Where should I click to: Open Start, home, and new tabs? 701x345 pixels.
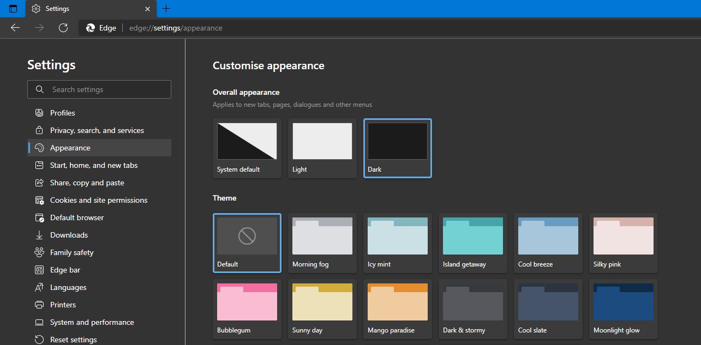(93, 165)
